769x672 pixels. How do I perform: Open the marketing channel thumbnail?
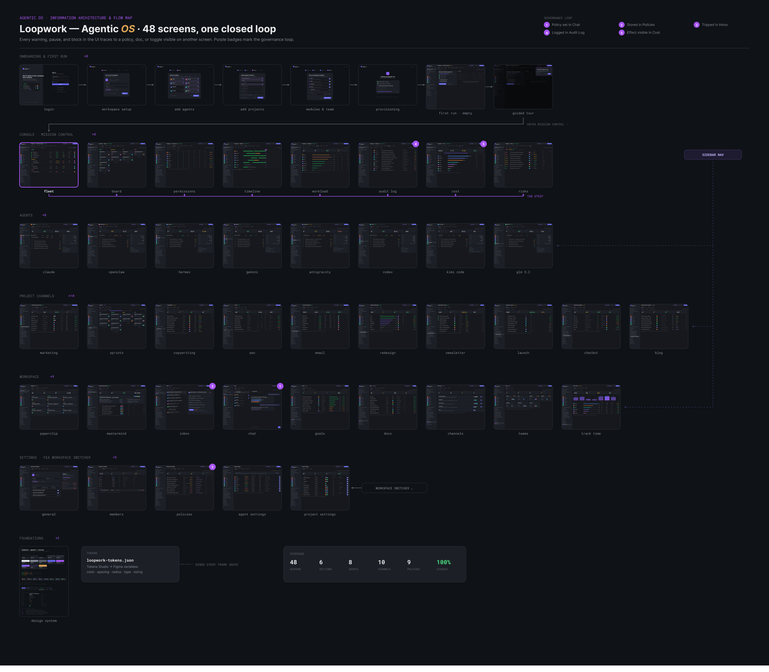tap(49, 326)
